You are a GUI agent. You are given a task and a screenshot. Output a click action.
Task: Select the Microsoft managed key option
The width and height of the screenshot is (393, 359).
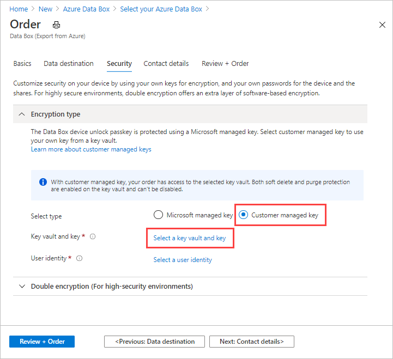158,215
